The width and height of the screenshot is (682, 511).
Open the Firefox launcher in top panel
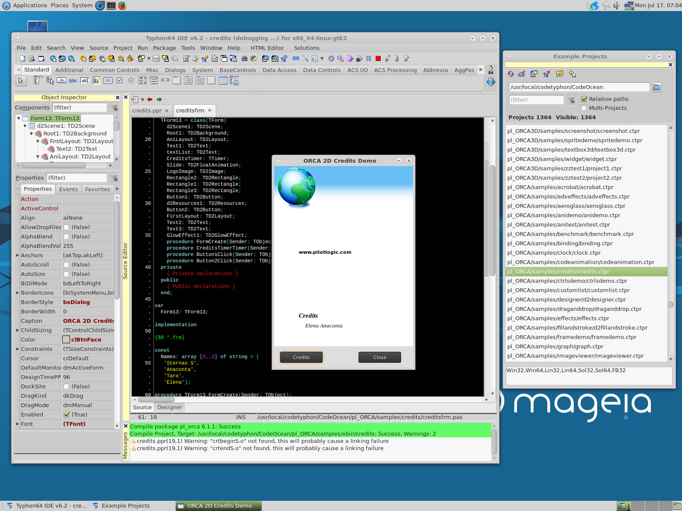pos(122,6)
